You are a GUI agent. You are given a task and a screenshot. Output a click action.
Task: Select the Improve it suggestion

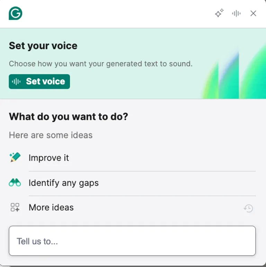(x=49, y=158)
